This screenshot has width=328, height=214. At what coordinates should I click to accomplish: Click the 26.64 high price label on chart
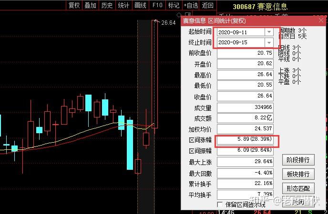coord(168,22)
